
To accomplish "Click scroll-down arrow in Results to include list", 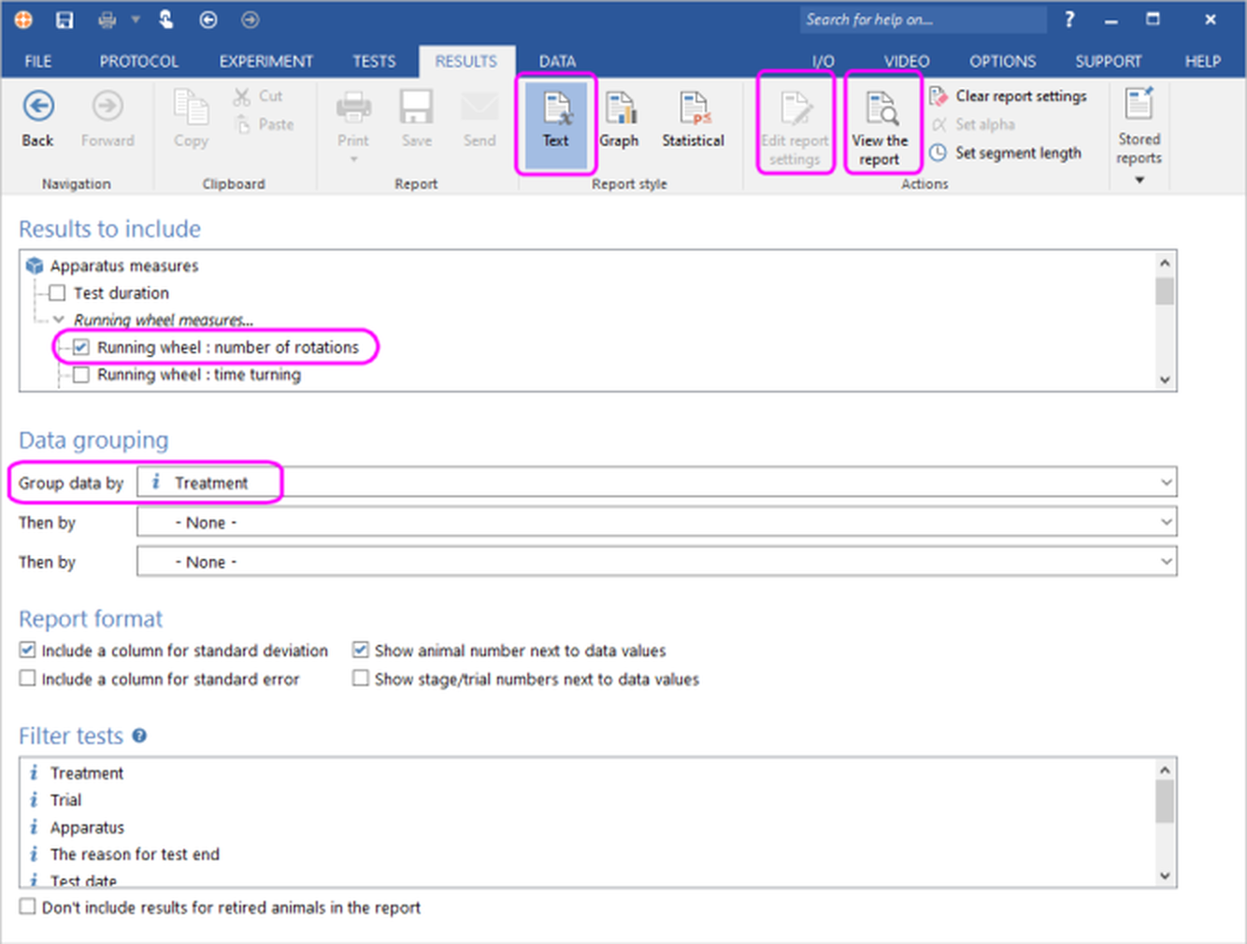I will pyautogui.click(x=1165, y=379).
